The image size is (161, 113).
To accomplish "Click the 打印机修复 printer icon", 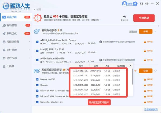I will pyautogui.click(x=4, y=42).
